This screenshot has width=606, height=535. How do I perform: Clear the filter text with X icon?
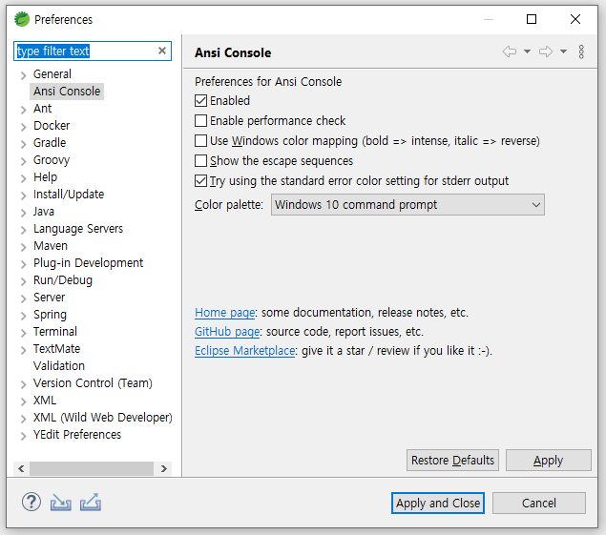(x=162, y=51)
